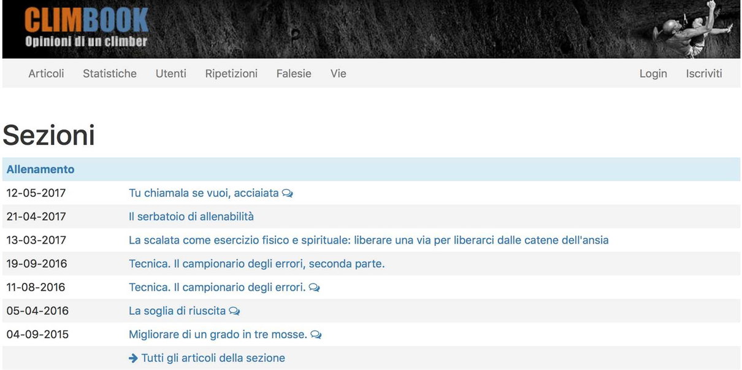
Task: View 'Tutti gli articoli della sezione'
Action: pyautogui.click(x=213, y=358)
